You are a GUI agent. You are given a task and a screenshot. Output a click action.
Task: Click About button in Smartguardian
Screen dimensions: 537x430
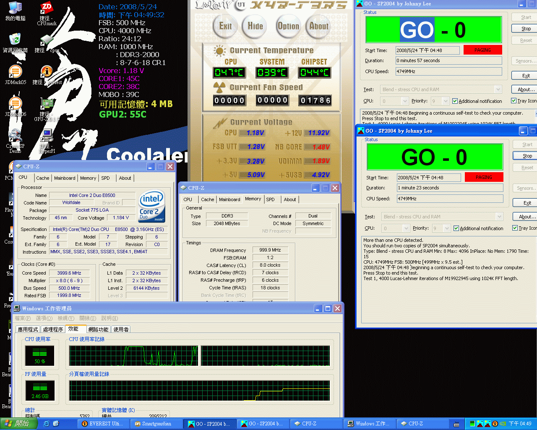click(x=319, y=26)
